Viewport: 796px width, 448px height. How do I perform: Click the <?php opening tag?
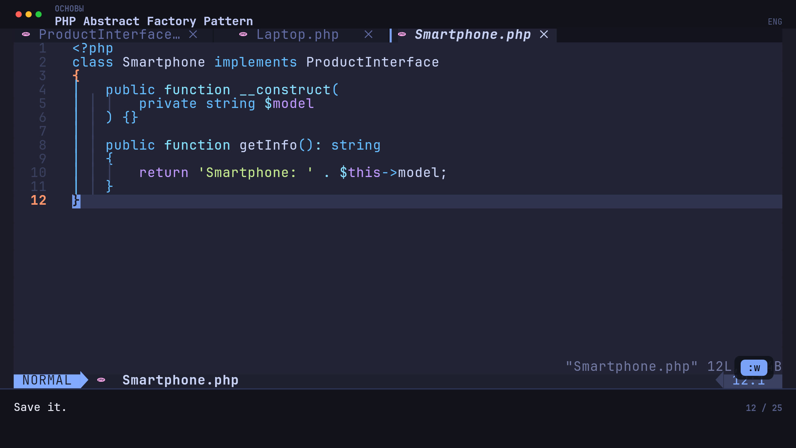tap(93, 49)
